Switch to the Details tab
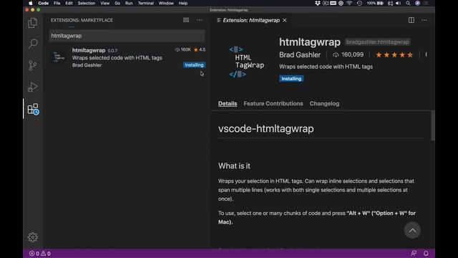Screen dimensions: 458x258 pyautogui.click(x=228, y=103)
